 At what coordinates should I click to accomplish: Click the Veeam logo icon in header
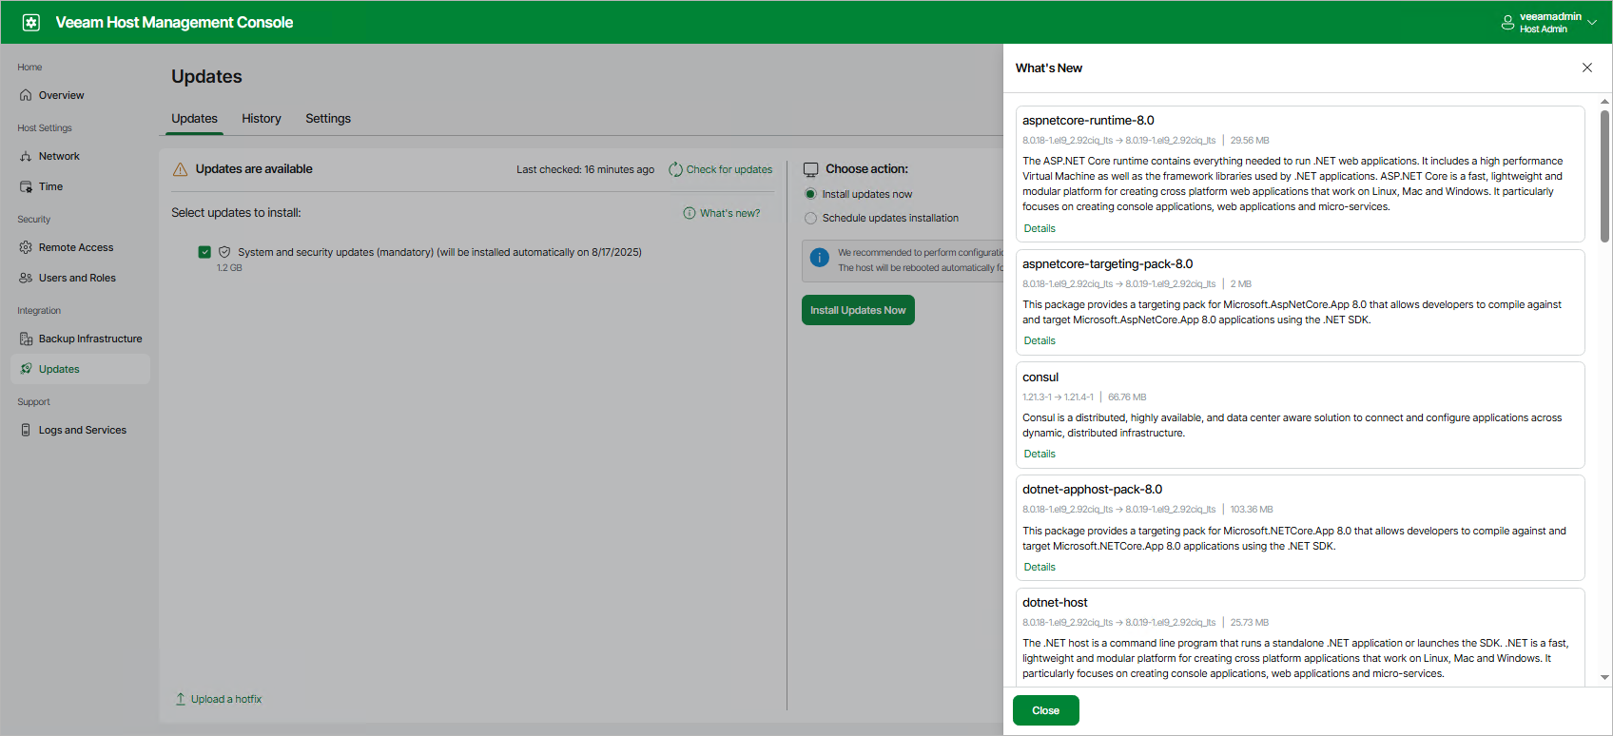click(31, 22)
